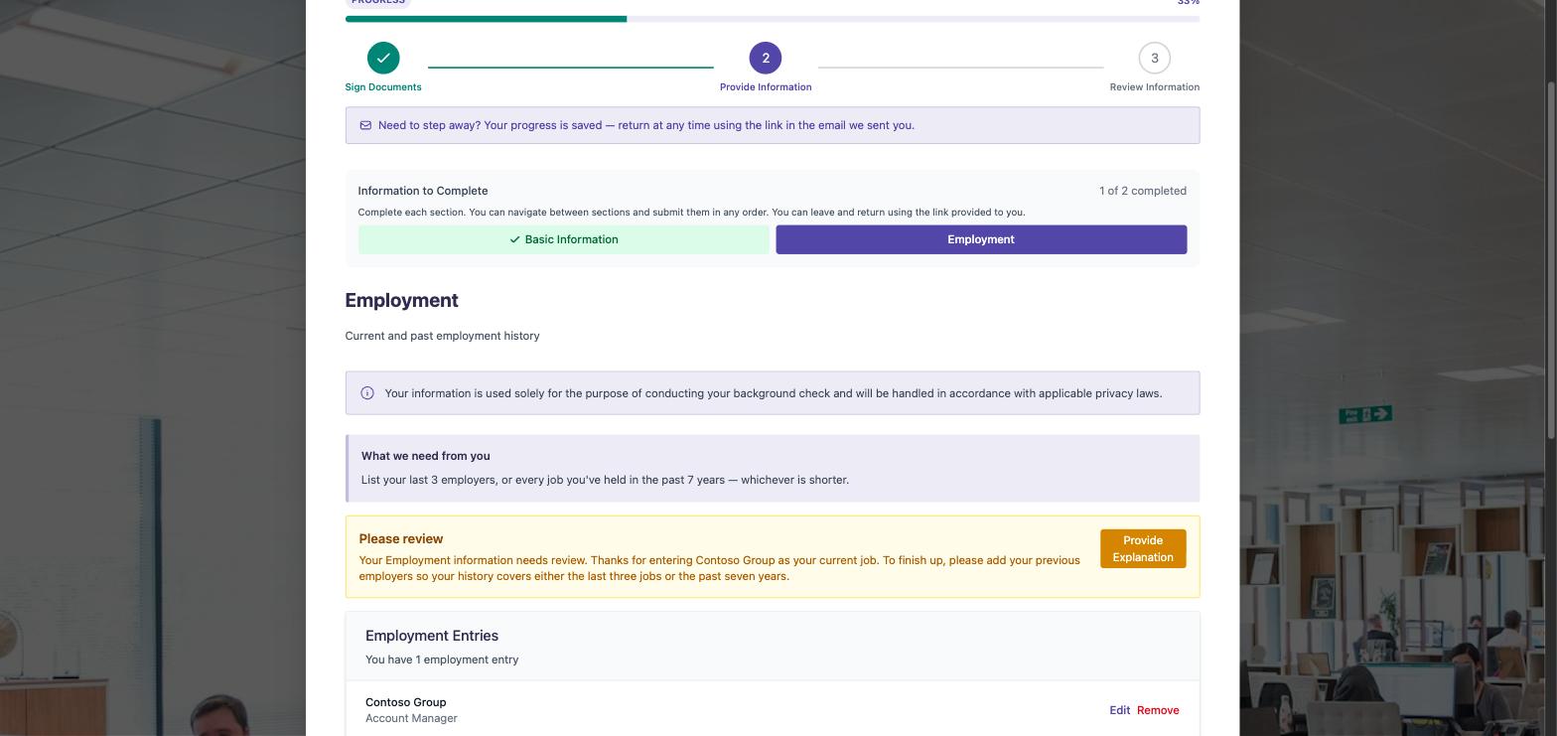Click the info icon in the privacy notice
1557x736 pixels.
coord(367,393)
